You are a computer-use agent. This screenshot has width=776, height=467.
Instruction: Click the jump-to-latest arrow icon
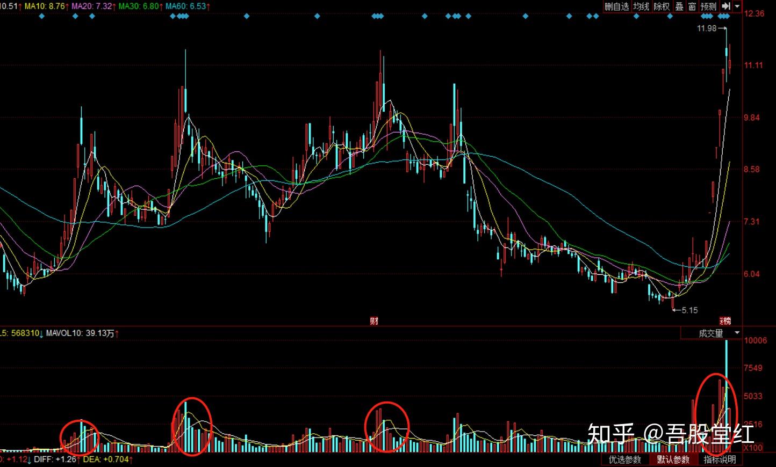coord(726,6)
